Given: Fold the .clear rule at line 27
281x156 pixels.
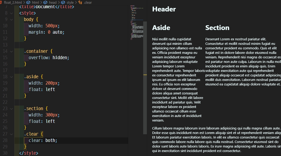Looking at the screenshot, I should point(11,134).
